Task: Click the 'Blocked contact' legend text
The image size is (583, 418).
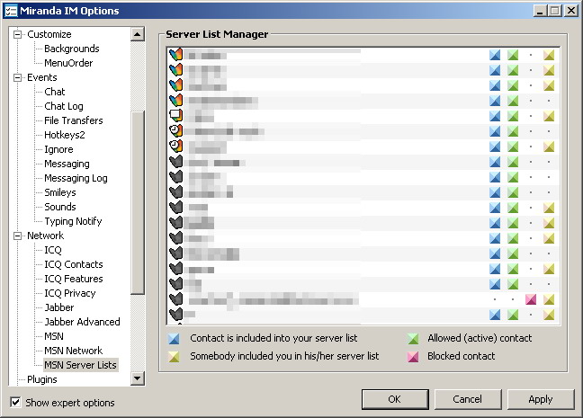Action: 461,356
